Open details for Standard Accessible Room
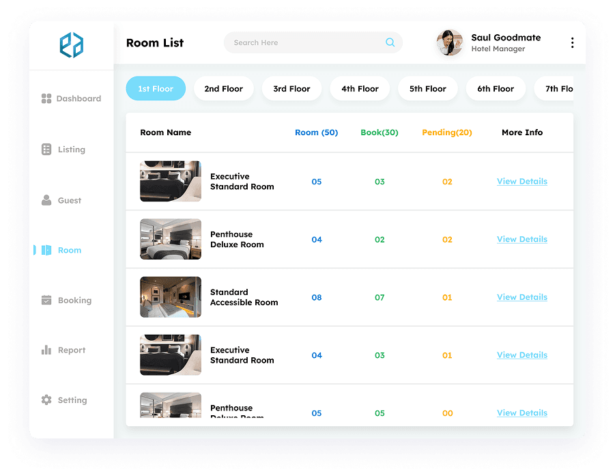The height and width of the screenshot is (476, 615). point(521,297)
